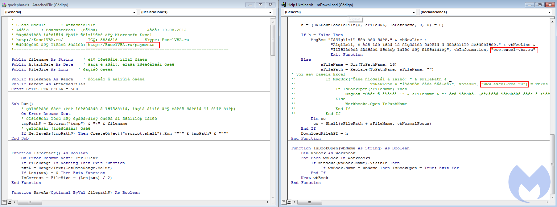Open the (General) object dropdown in goelephat window
557x207 pixels.
[x=134, y=12]
